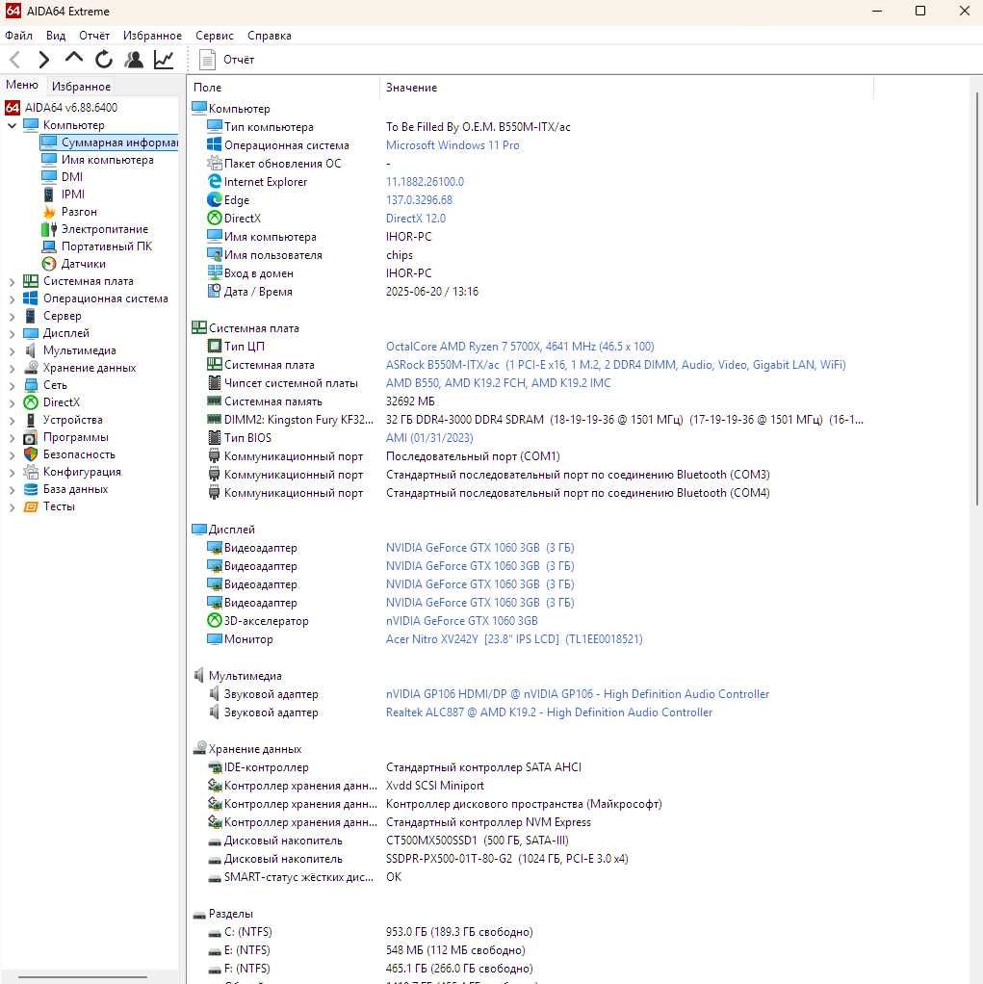
Task: Open the Realtek ALC887 audio controller link
Action: pyautogui.click(x=549, y=712)
